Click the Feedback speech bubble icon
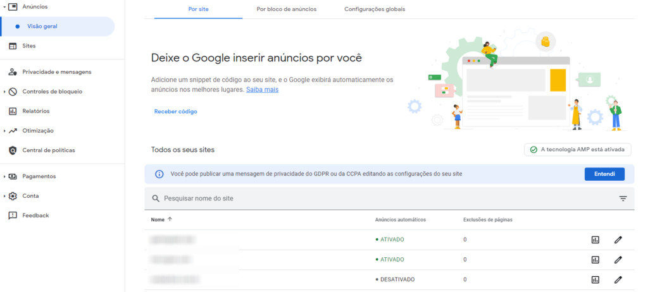 (13, 216)
